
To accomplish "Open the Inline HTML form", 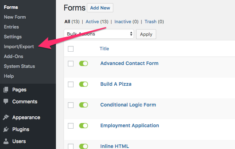I will click(x=114, y=146).
